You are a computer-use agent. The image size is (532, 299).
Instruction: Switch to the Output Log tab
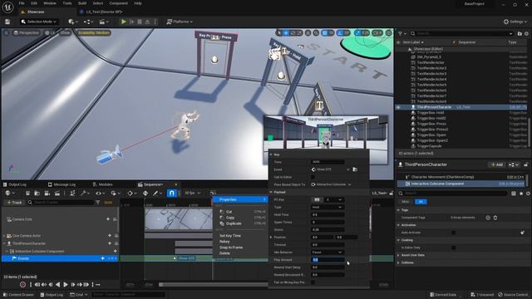point(15,184)
